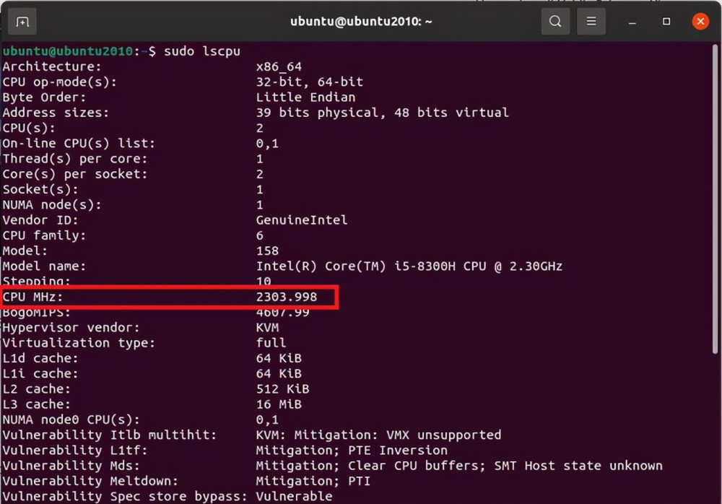The width and height of the screenshot is (722, 504).
Task: Maximize the terminal window
Action: pos(666,21)
